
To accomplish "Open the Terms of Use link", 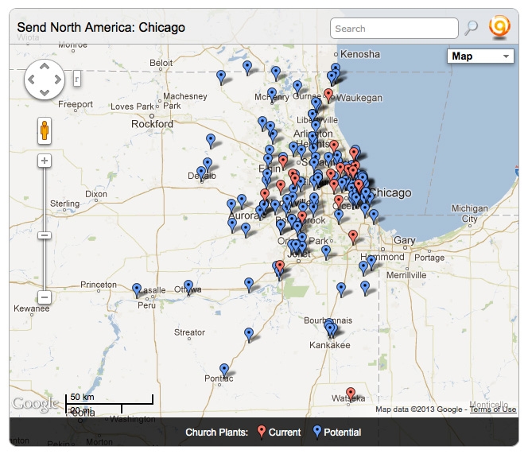I will [493, 409].
